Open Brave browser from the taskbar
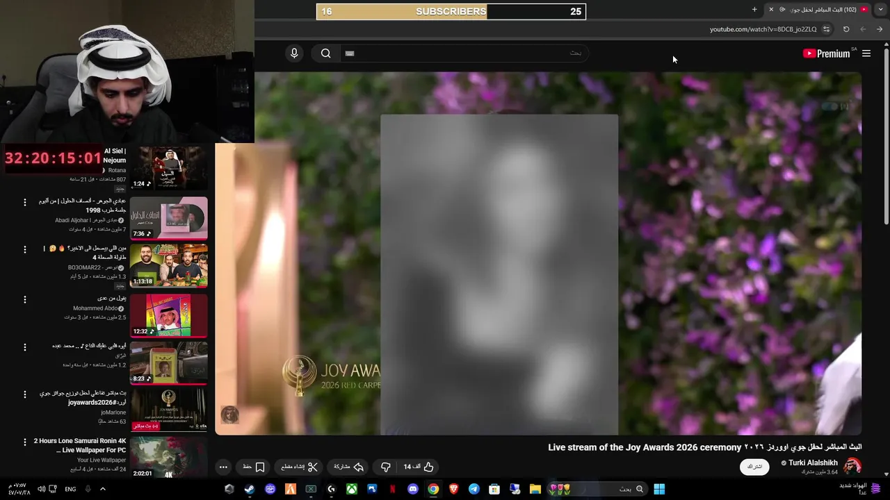 click(454, 489)
